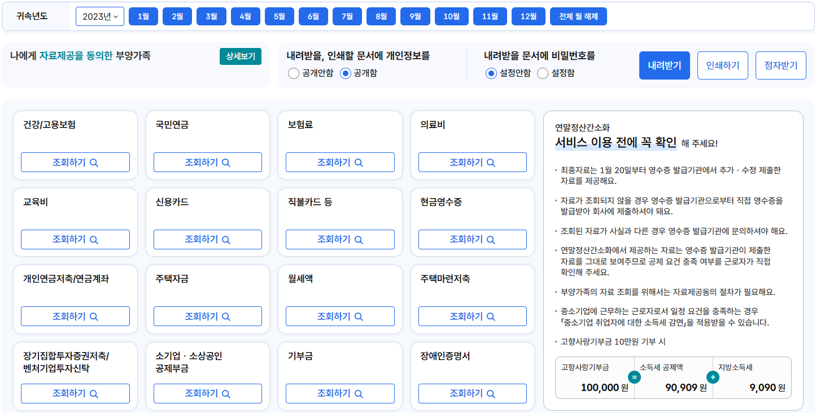
Task: Click the magnifier icon in the 기부금 card
Action: coord(359,394)
